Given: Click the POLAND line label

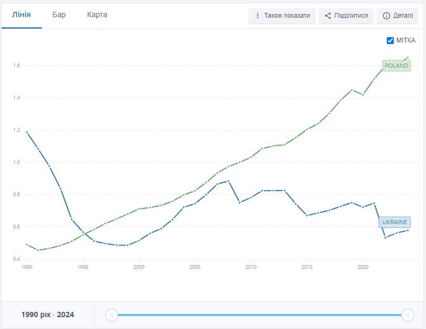Looking at the screenshot, I should [x=396, y=66].
